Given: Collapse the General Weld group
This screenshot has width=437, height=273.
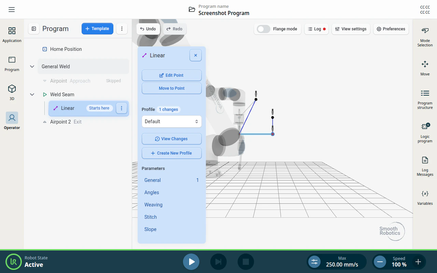Looking at the screenshot, I should [x=32, y=67].
